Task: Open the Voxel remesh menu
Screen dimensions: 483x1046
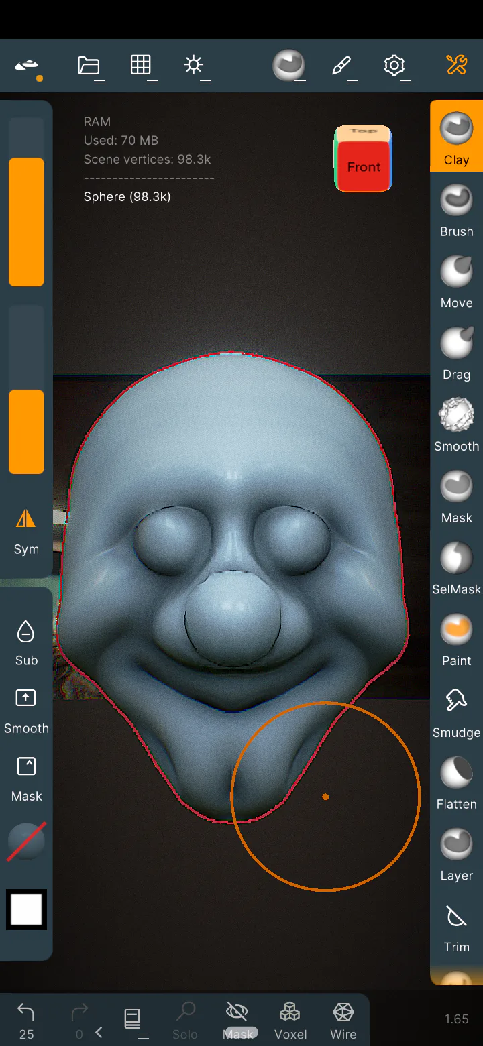Action: pos(290,1021)
